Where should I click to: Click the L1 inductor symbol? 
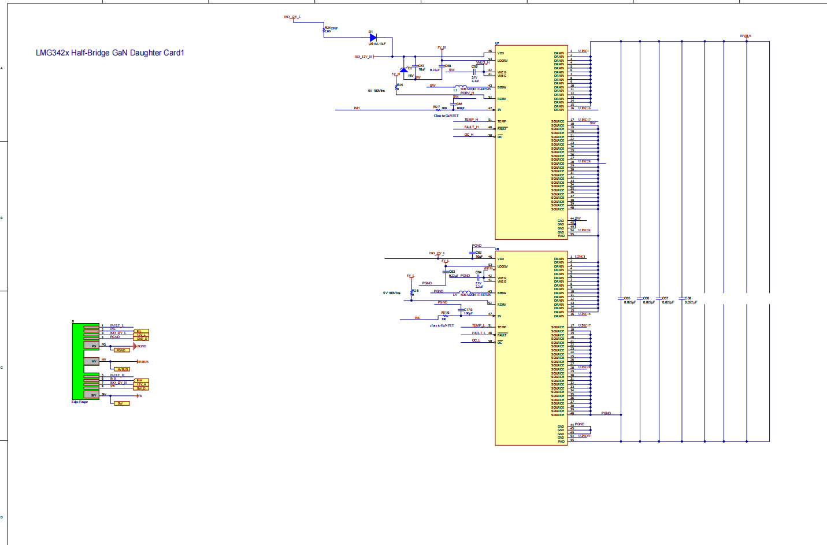click(x=461, y=86)
